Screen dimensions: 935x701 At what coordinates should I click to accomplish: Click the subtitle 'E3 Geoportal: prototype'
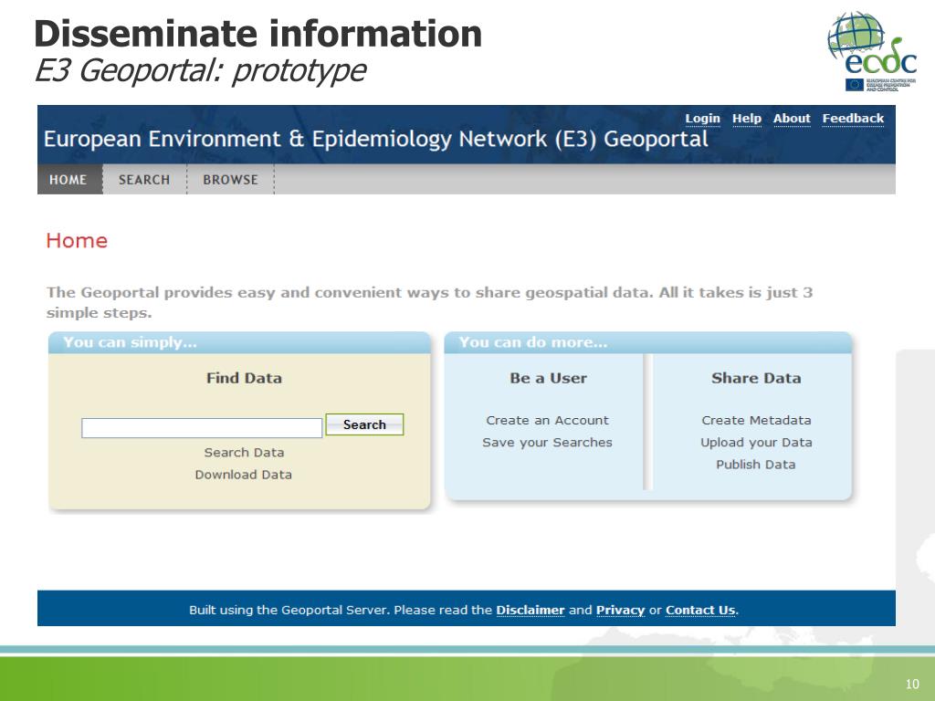coord(200,71)
